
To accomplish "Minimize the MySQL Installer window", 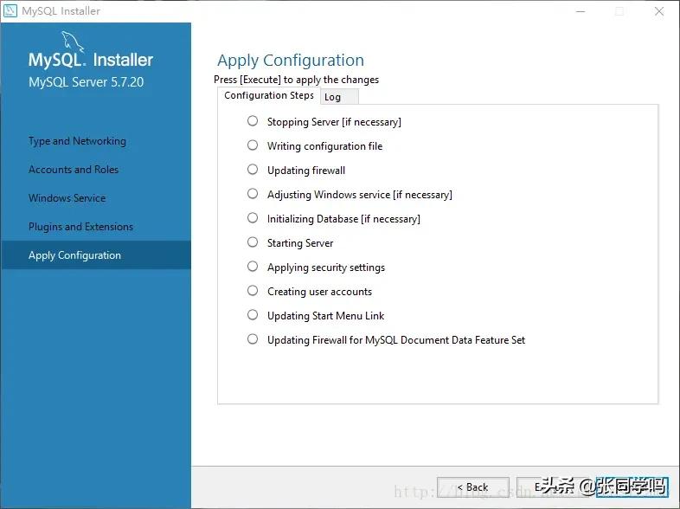I will pos(581,11).
